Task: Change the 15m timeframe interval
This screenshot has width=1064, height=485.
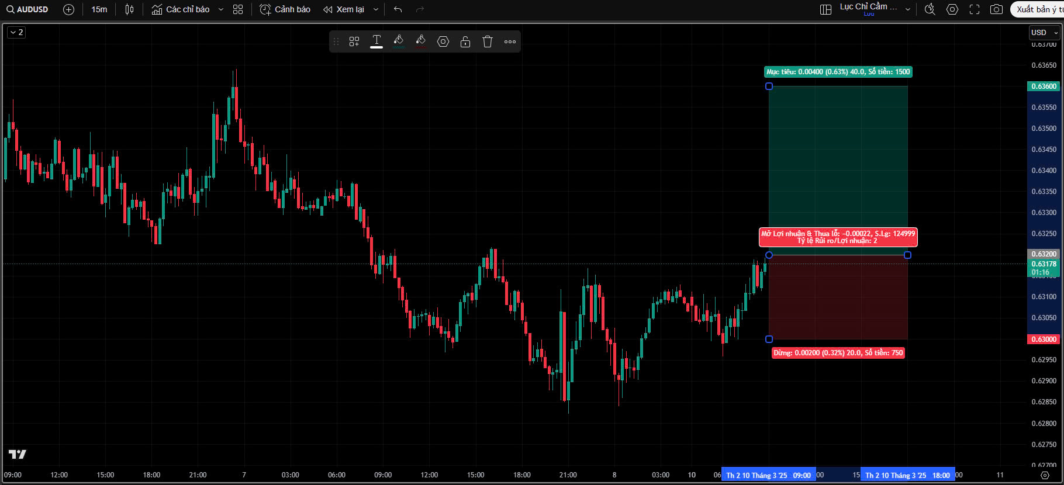Action: (x=99, y=9)
